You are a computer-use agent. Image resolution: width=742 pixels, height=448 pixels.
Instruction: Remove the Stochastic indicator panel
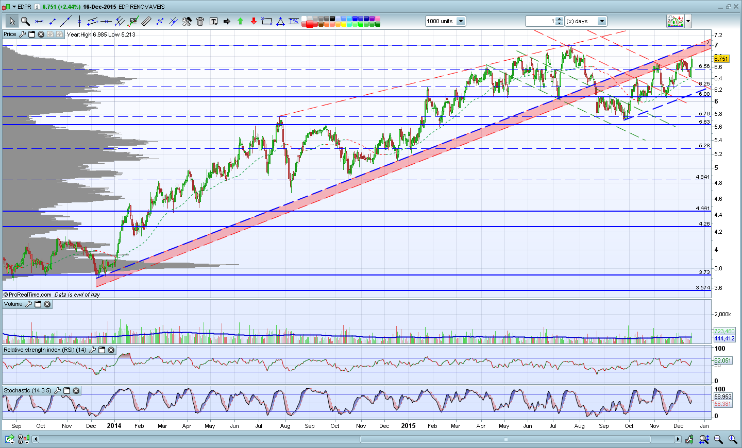click(76, 391)
